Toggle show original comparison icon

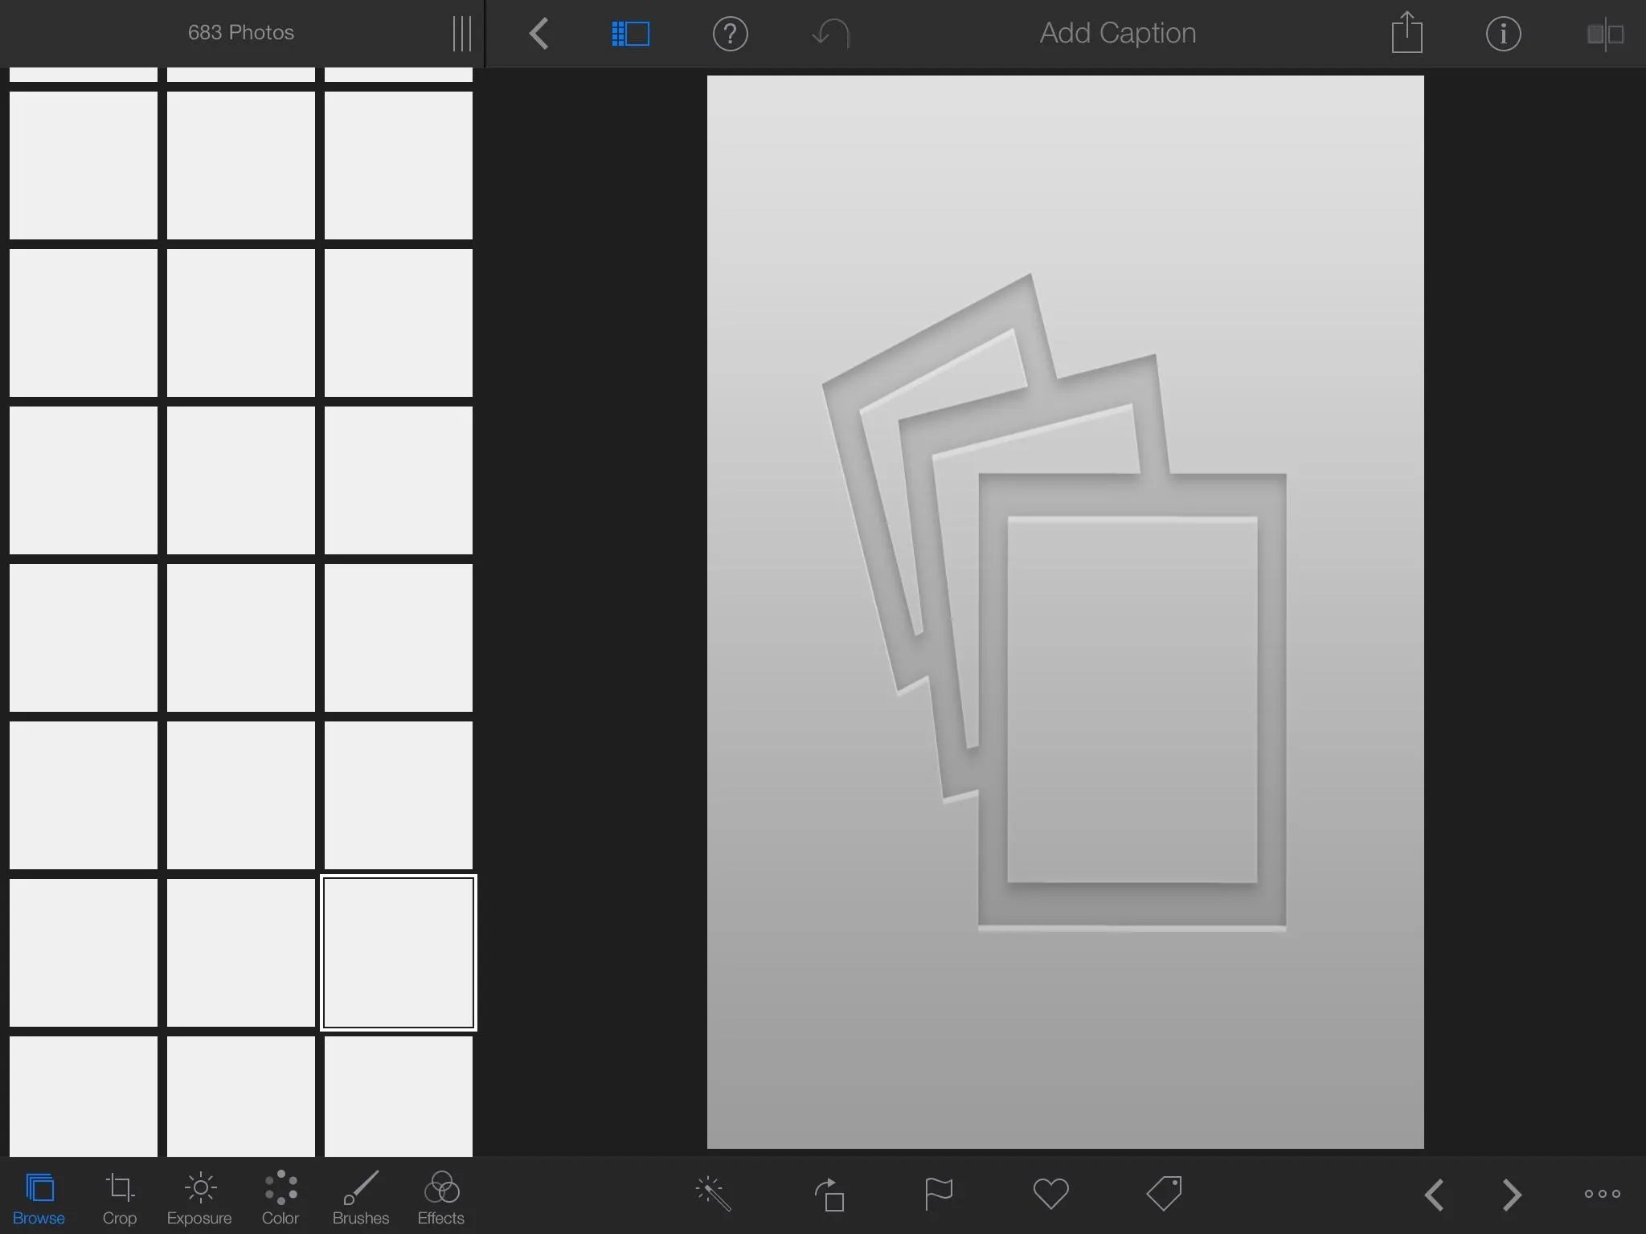coord(1605,34)
